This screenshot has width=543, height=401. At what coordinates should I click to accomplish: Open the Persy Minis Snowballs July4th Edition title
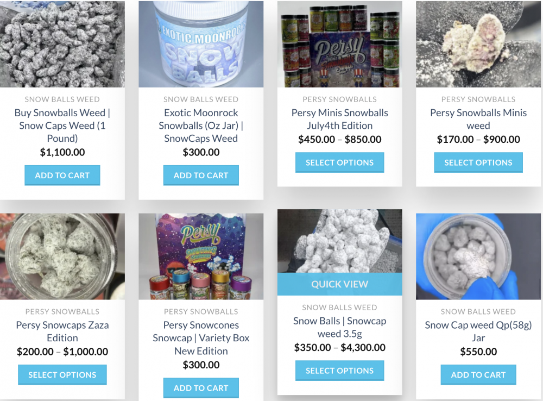340,119
